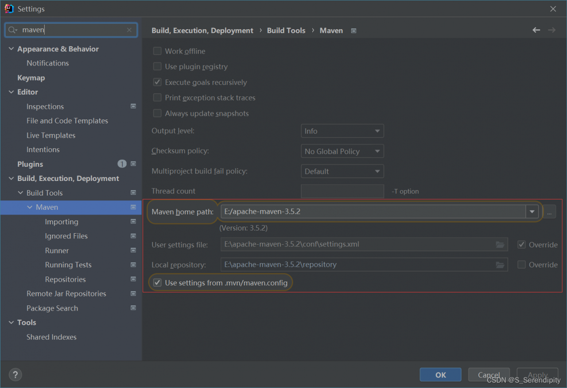The height and width of the screenshot is (388, 567).
Task: Browse Maven home path with ellipsis button
Action: pyautogui.click(x=549, y=212)
